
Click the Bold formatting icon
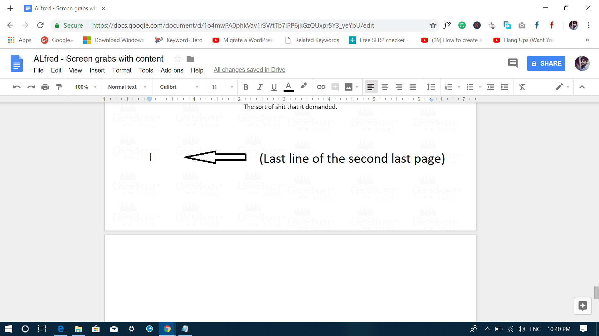tap(245, 86)
